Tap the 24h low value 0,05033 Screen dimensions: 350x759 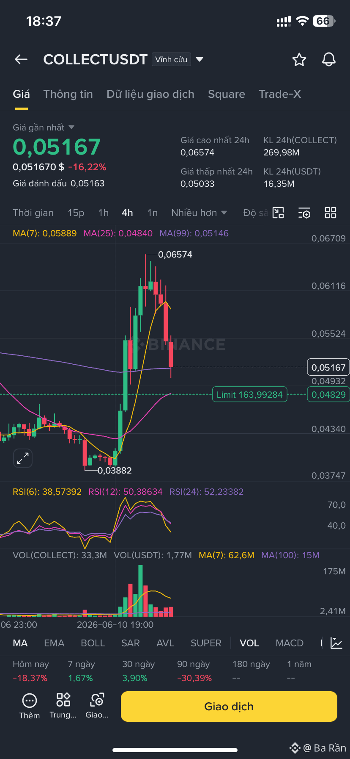pos(197,184)
